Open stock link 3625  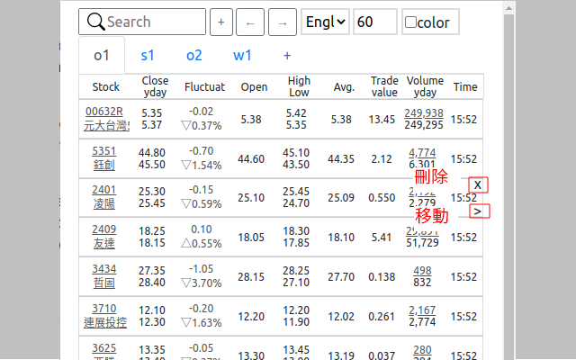click(104, 348)
